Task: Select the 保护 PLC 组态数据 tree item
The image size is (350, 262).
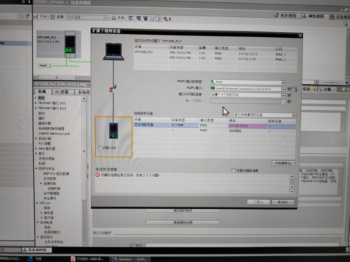Action: tap(56, 174)
